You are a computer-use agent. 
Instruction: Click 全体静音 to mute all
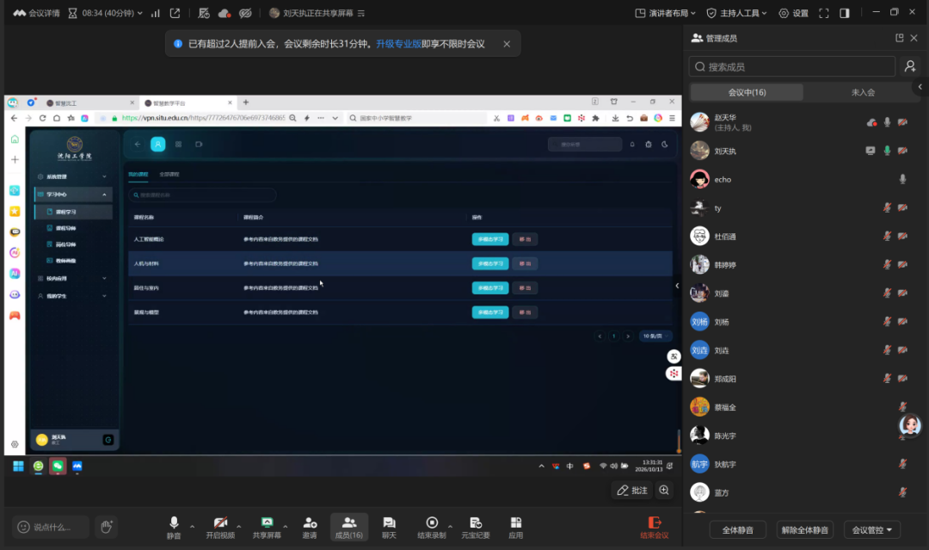point(738,530)
